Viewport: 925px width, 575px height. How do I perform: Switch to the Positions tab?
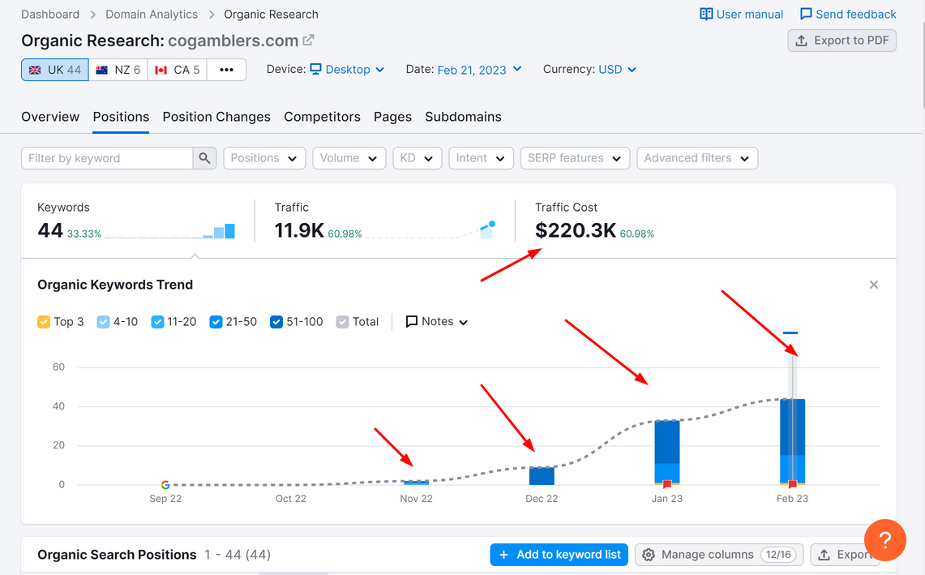click(121, 117)
